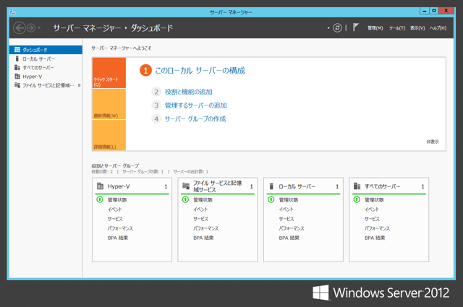The width and height of the screenshot is (463, 307).
Task: Open このローカル サーバーの構成 link
Action: click(x=200, y=71)
